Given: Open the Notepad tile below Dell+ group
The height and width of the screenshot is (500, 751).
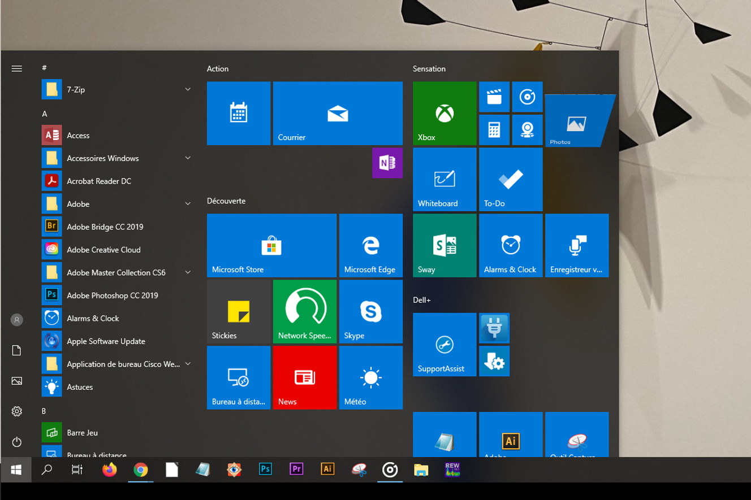Looking at the screenshot, I should pyautogui.click(x=444, y=434).
